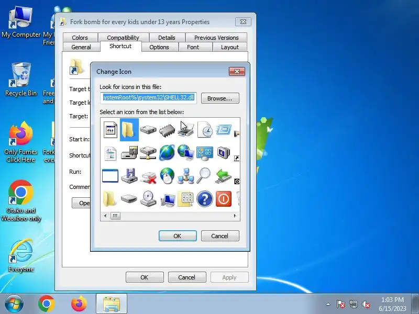Select the highlighted closed folder icon
The height and width of the screenshot is (314, 419).
pyautogui.click(x=129, y=130)
